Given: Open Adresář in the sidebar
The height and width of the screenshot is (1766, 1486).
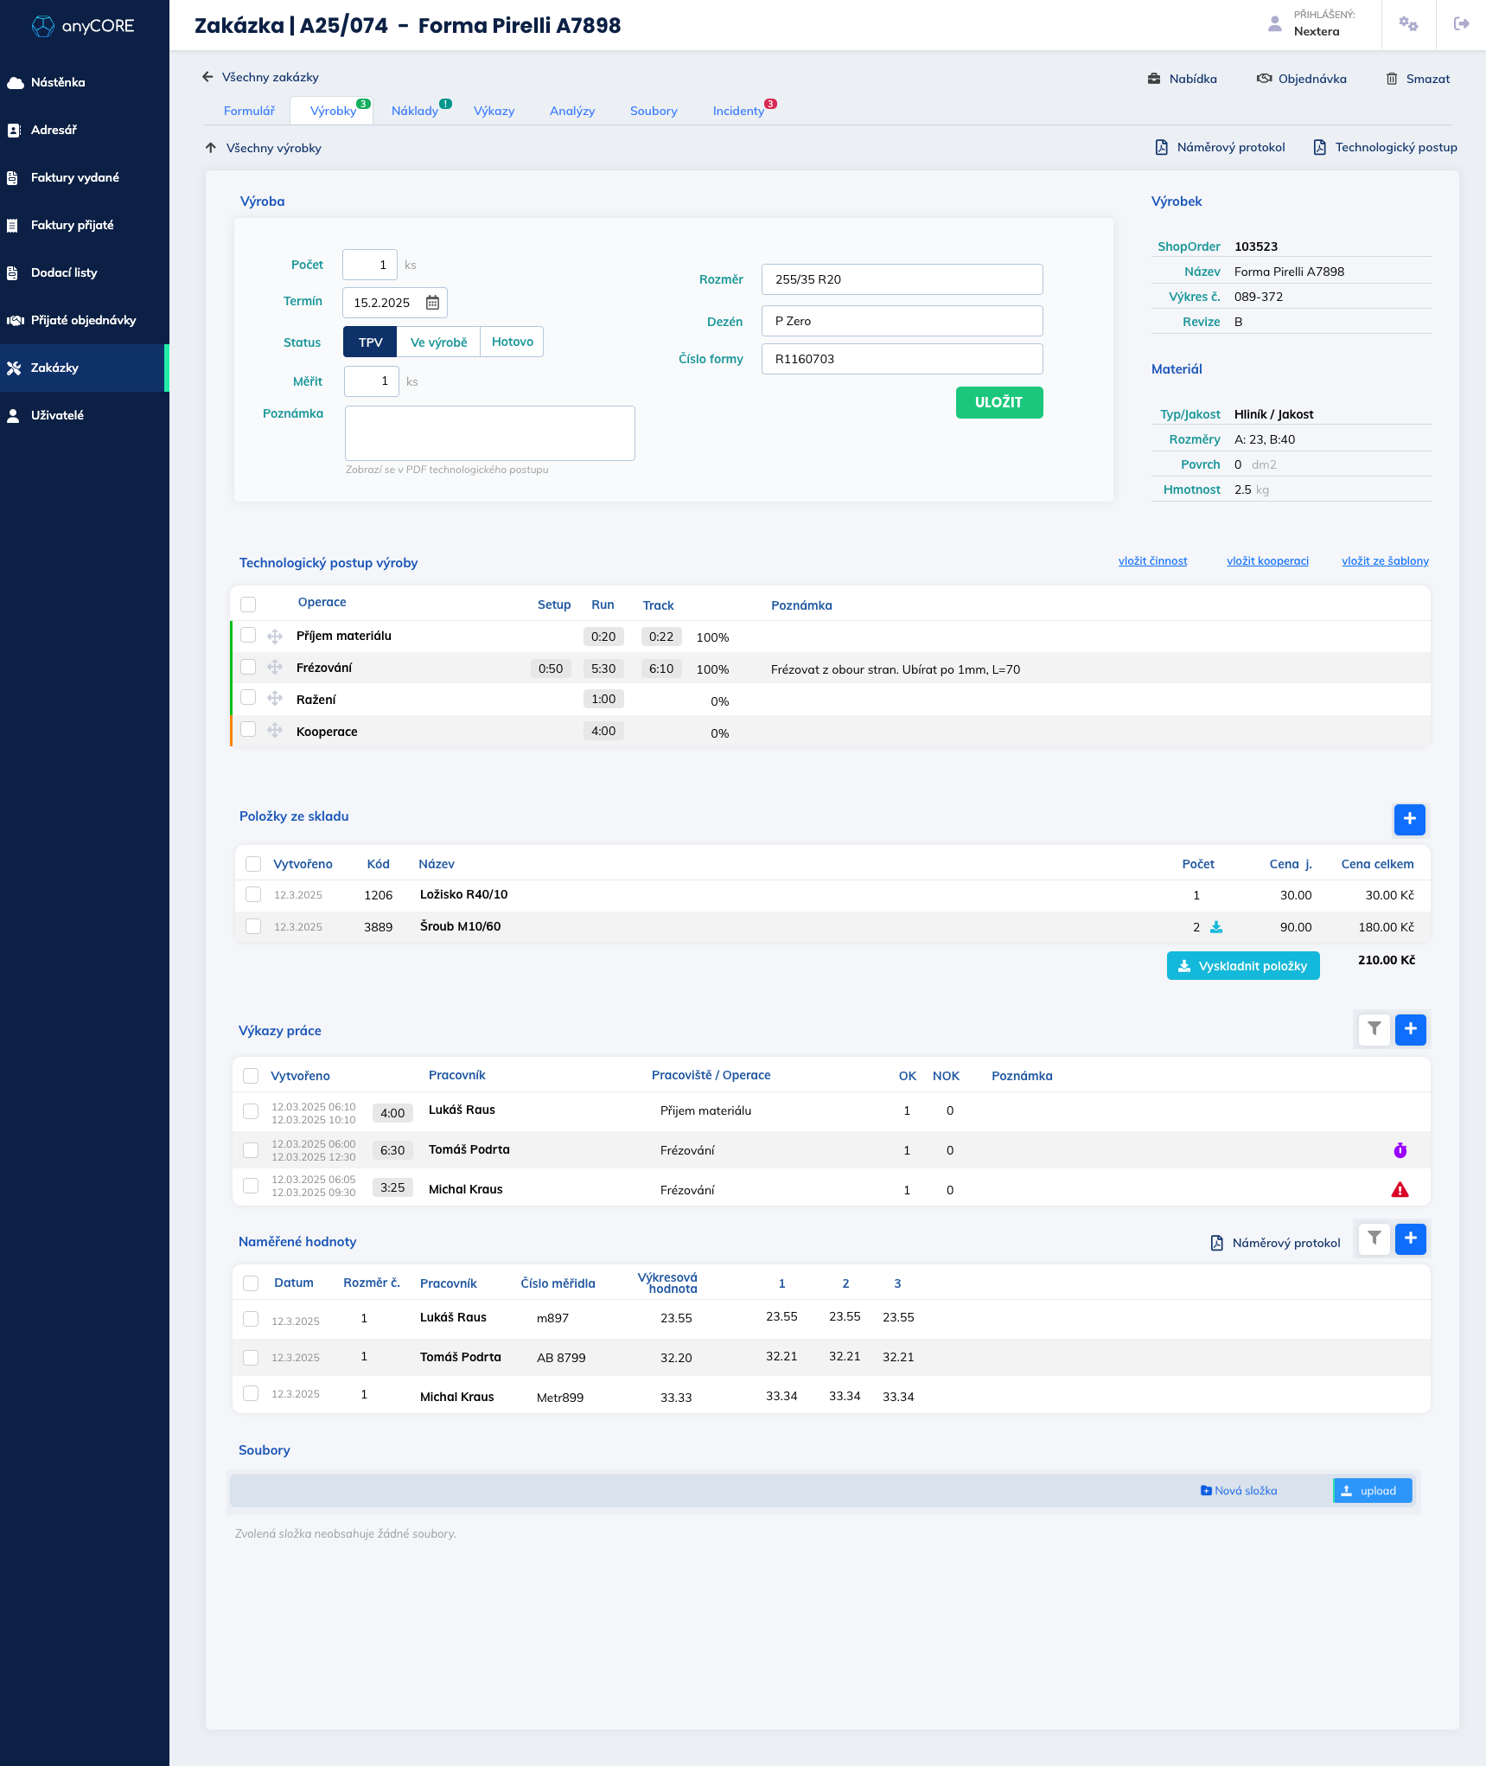Looking at the screenshot, I should (x=85, y=130).
